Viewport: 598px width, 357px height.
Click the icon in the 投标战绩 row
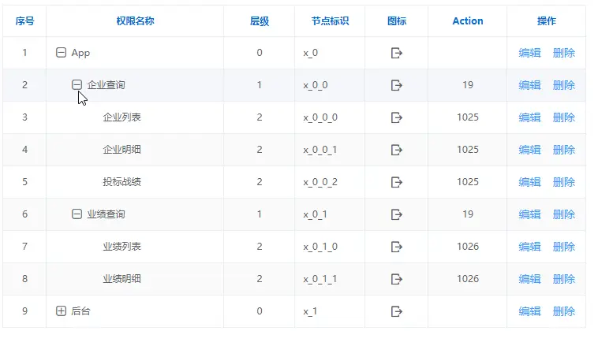coord(397,182)
